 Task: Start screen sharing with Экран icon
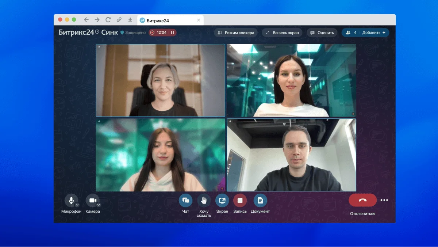pos(222,200)
